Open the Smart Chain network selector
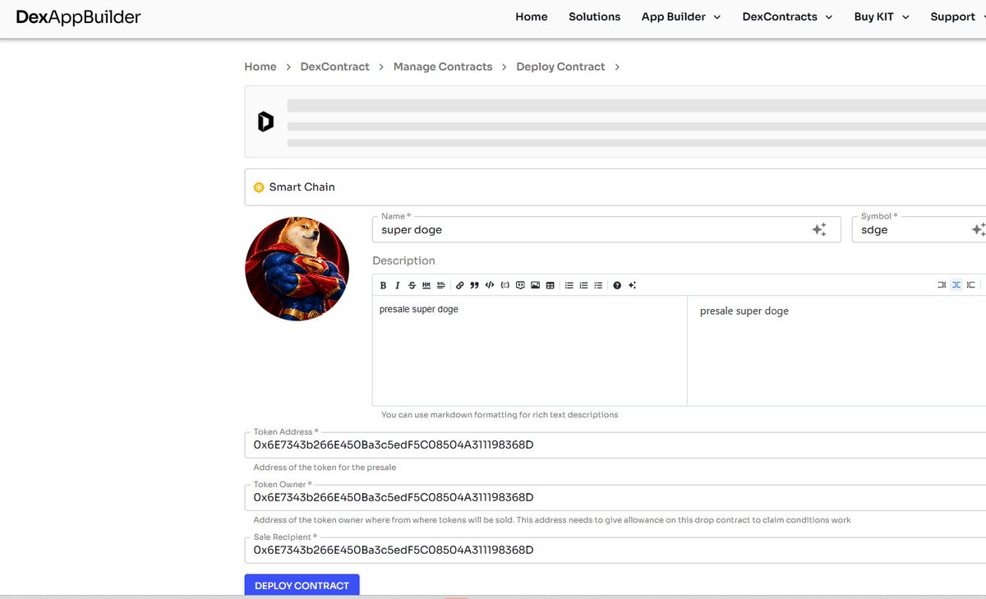This screenshot has height=599, width=986. pos(615,187)
